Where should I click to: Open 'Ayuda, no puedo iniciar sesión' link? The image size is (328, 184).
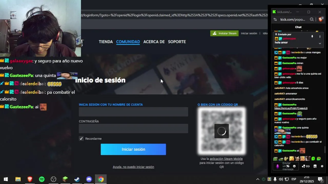[x=133, y=167]
